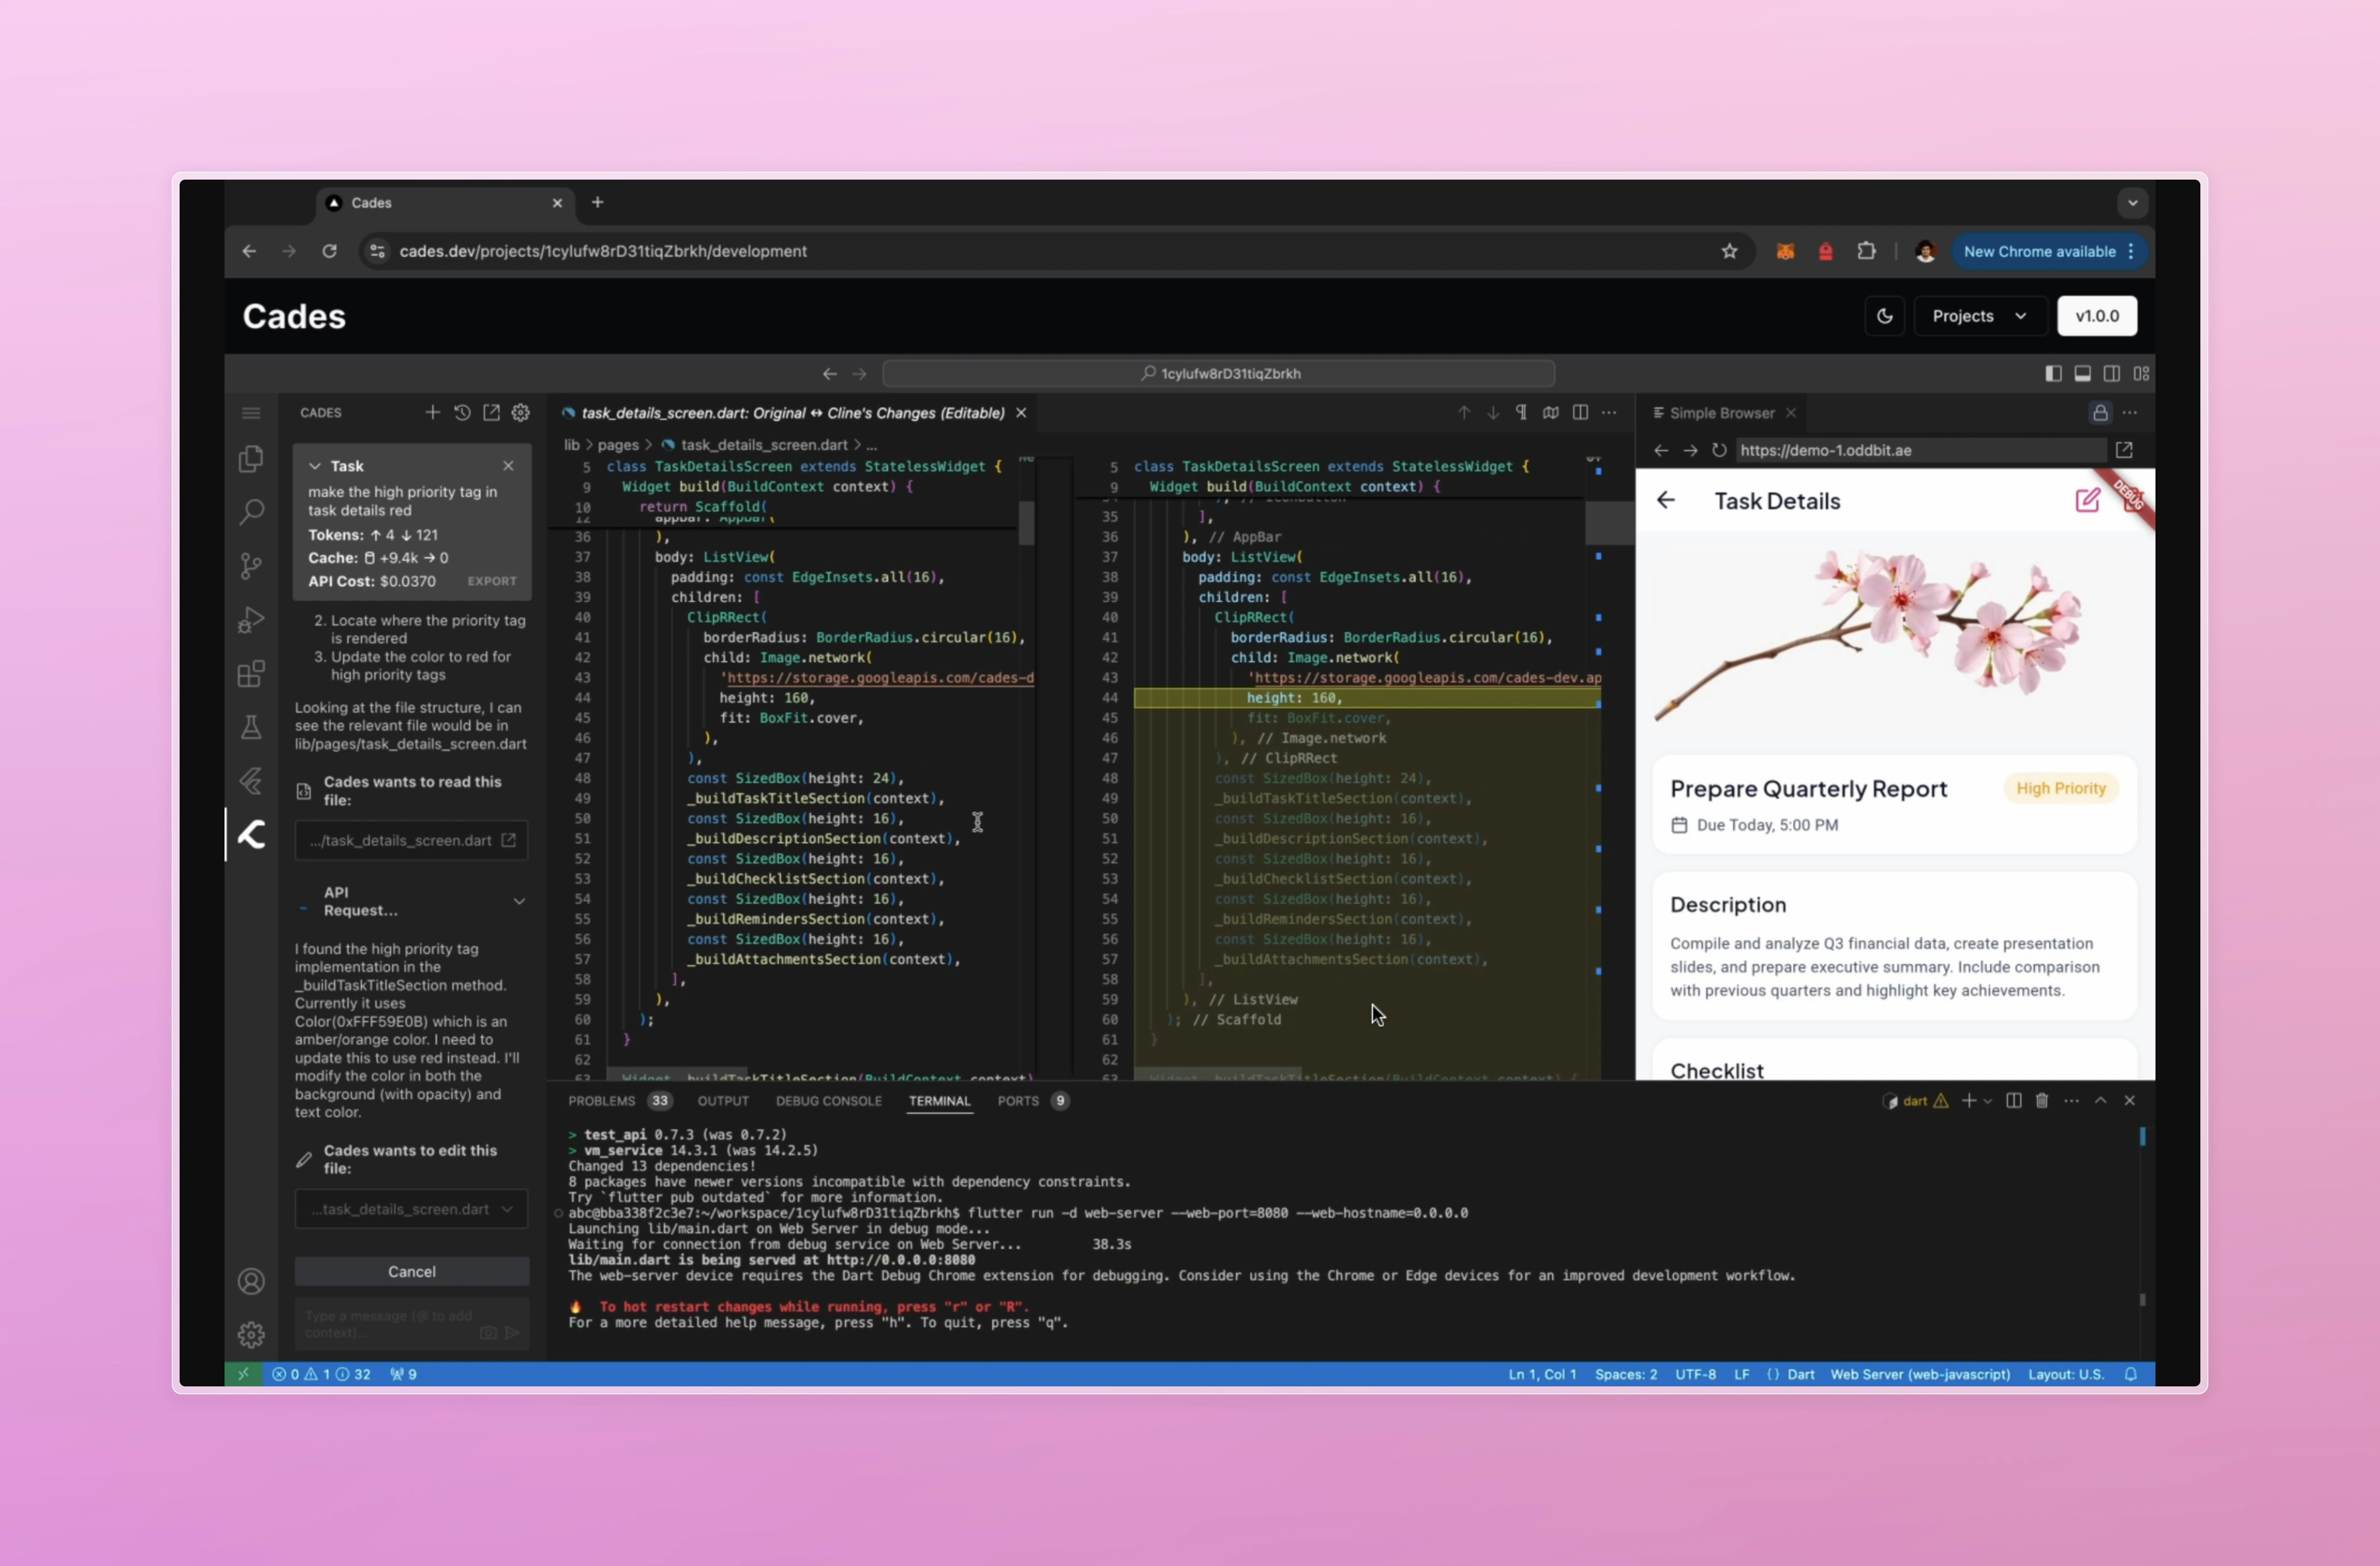
Task: Click the Dart language mode in status bar
Action: [1800, 1374]
